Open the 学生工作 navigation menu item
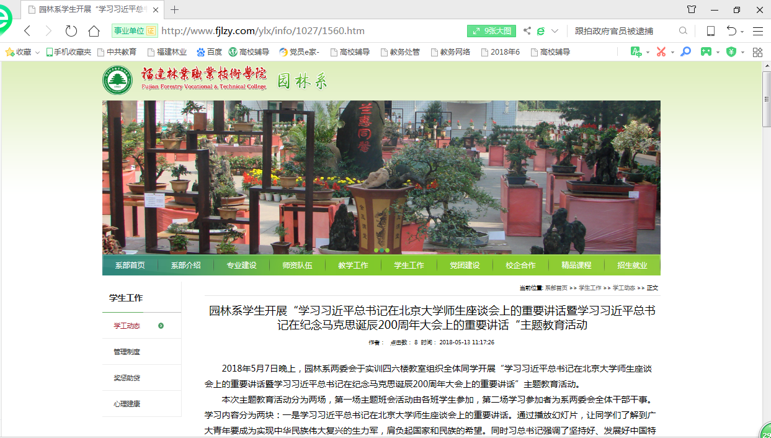The image size is (771, 438). (409, 265)
